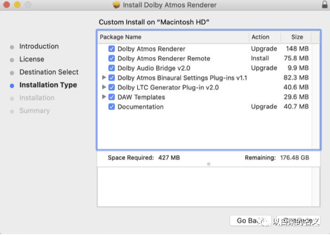Screen dimensions: 330x236
Task: Toggle the Dolby Audio Bridge v2.0 checkbox
Action: 111,68
